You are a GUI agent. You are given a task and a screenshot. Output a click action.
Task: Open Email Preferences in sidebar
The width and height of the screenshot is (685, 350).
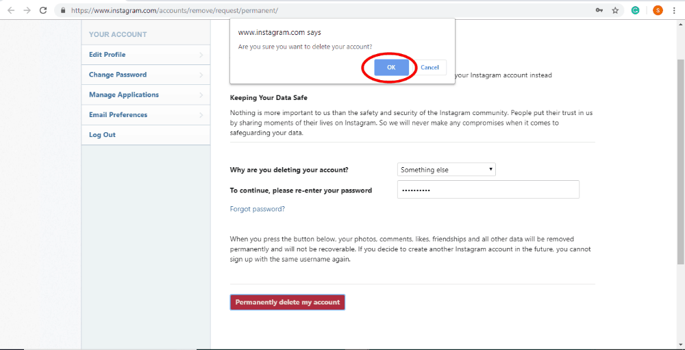coord(145,115)
